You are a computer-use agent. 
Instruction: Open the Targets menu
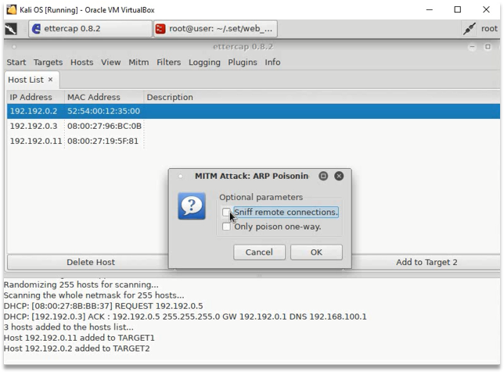click(49, 62)
